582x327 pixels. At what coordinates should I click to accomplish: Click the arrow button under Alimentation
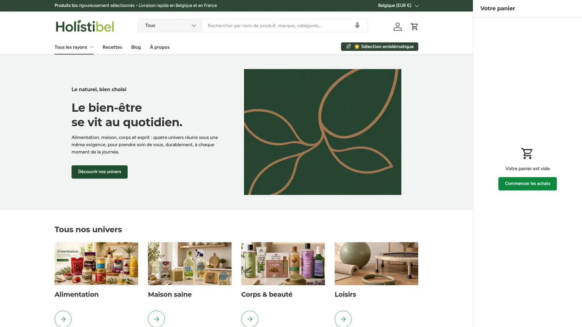coord(63,319)
